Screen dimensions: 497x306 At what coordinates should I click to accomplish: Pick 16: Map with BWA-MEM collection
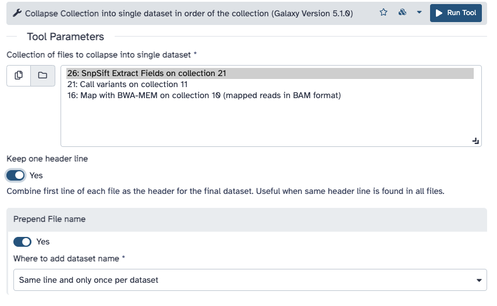coord(204,95)
